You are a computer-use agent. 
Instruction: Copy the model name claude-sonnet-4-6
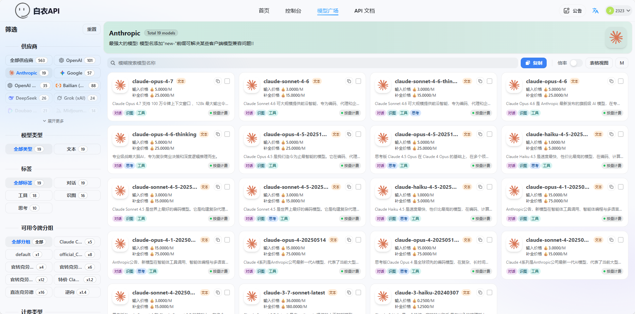[x=349, y=81]
